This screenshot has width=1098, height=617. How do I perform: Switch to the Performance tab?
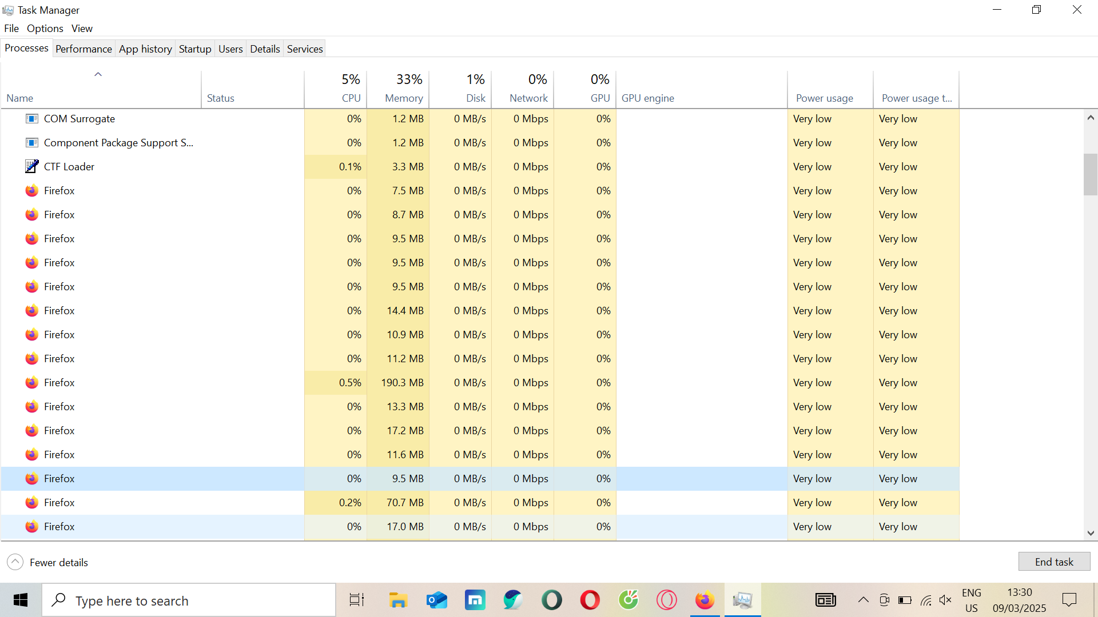click(x=83, y=49)
